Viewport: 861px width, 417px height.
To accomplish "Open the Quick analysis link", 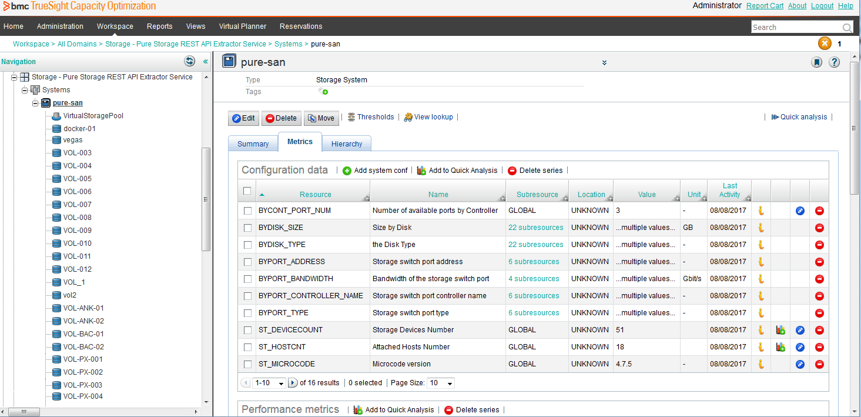I will pos(799,117).
